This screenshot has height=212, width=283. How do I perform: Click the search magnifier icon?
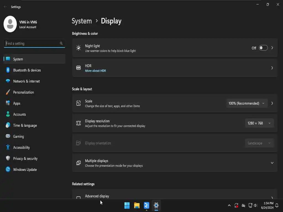click(x=61, y=43)
